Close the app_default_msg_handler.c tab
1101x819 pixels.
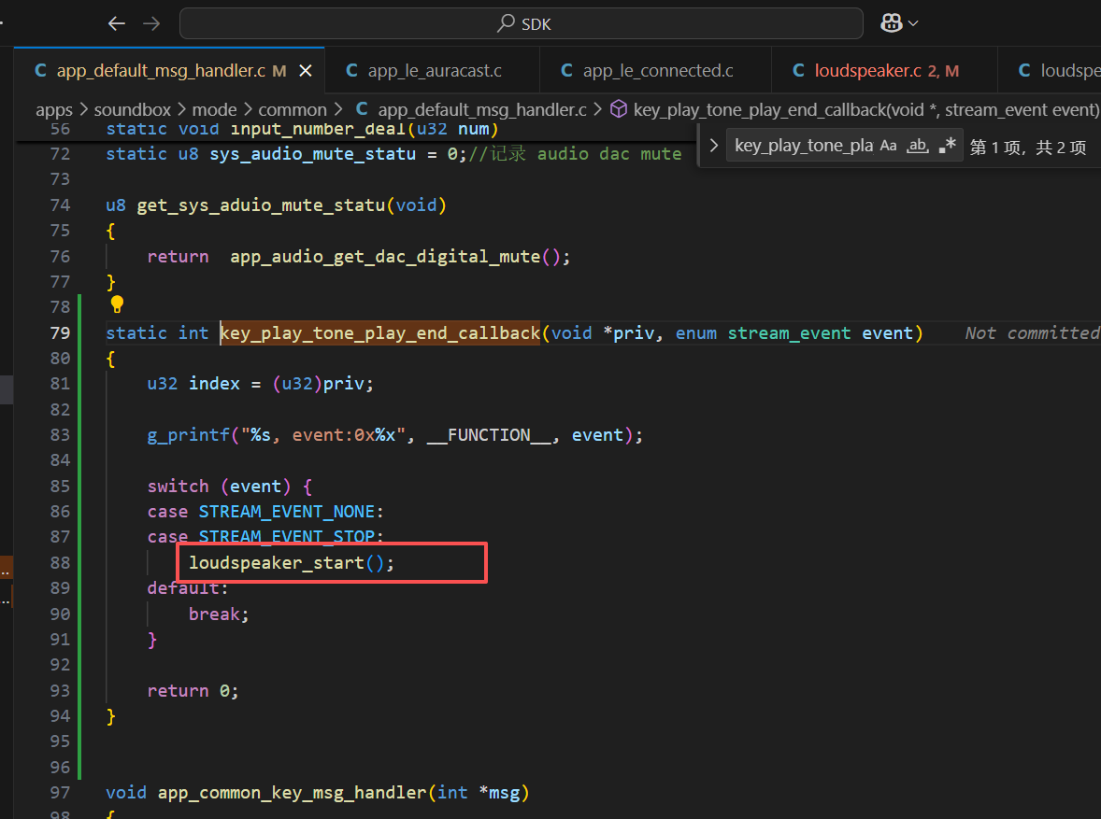[x=306, y=71]
